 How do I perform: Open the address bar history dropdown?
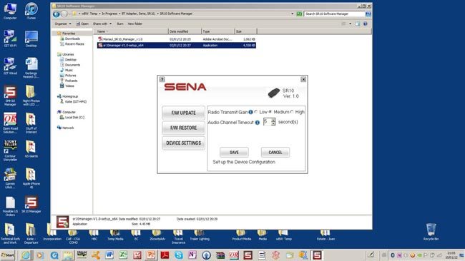(292, 14)
